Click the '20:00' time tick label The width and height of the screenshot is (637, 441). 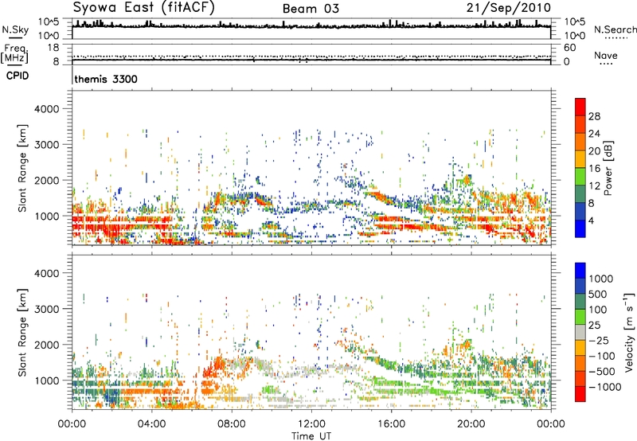coord(471,424)
